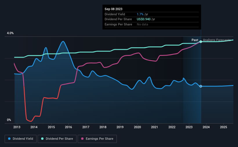
Task: Click the 2023 x-axis label
Action: tap(189, 127)
